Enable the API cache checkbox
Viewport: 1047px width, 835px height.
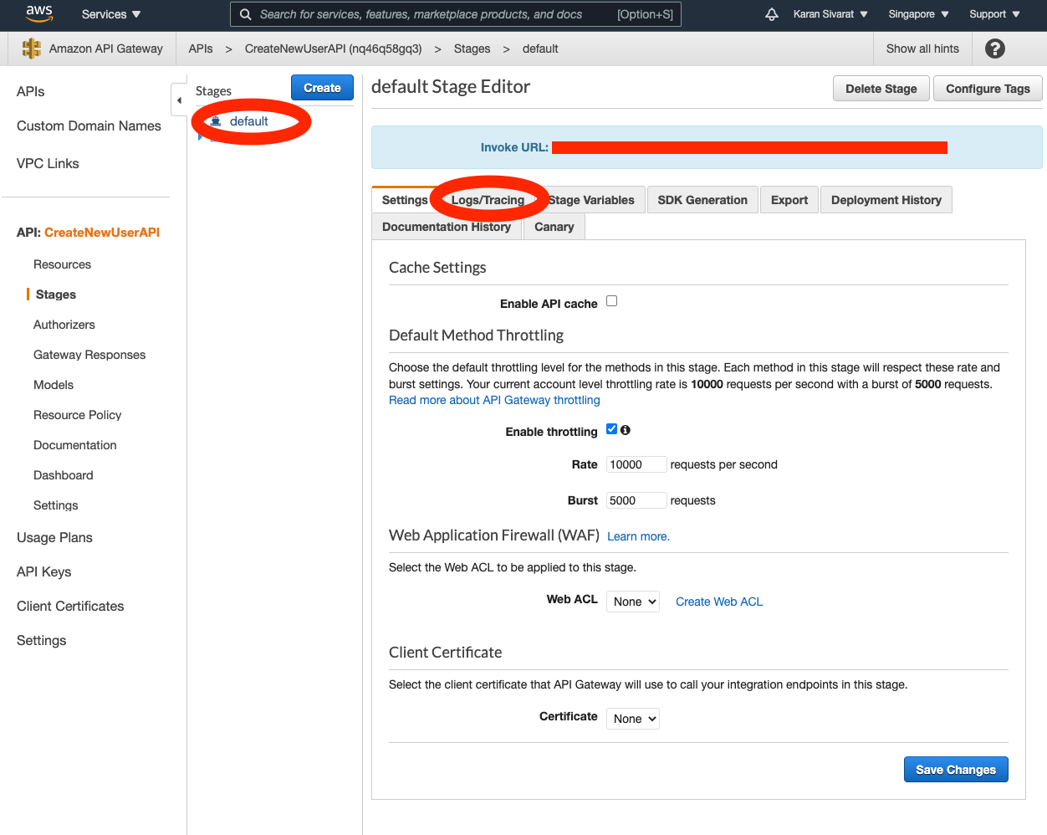pyautogui.click(x=612, y=301)
